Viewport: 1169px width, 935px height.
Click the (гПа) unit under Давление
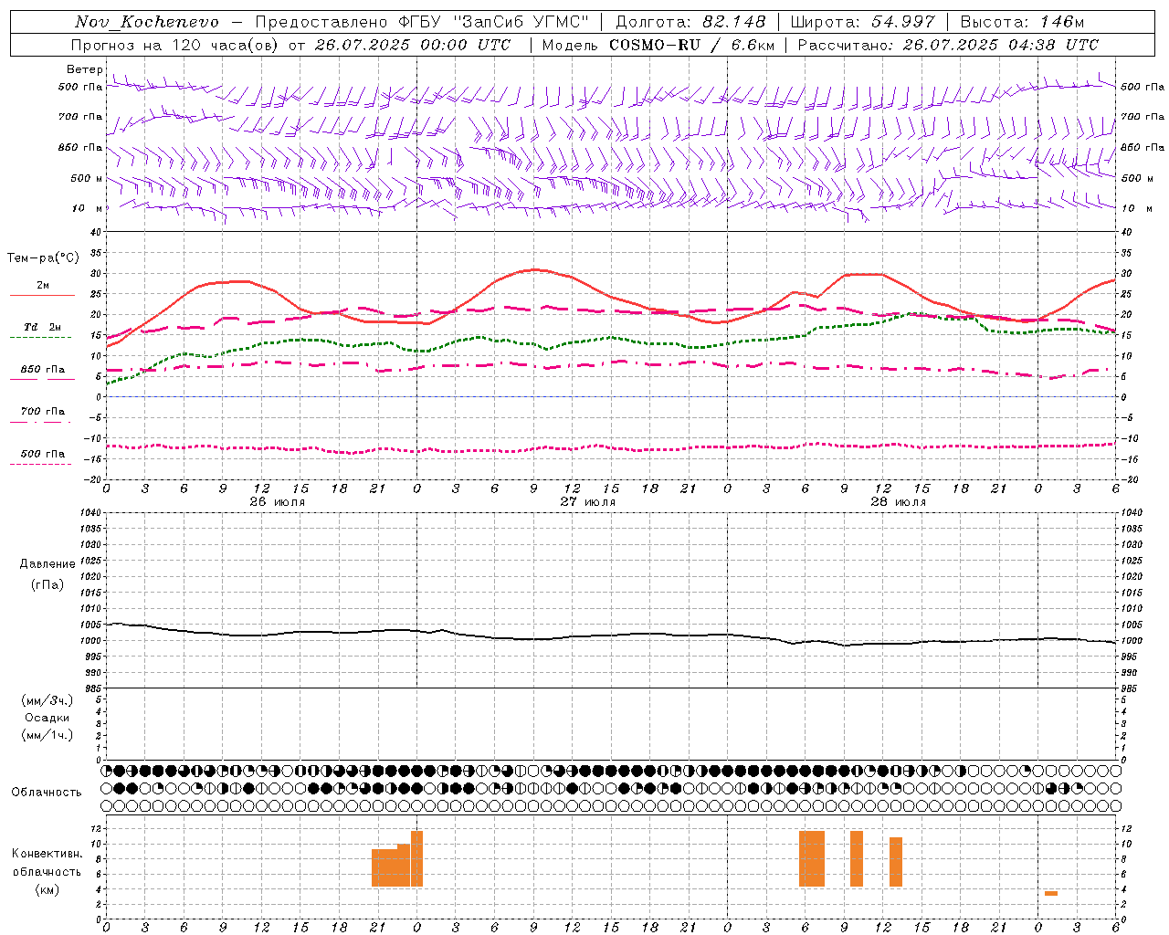[x=47, y=584]
